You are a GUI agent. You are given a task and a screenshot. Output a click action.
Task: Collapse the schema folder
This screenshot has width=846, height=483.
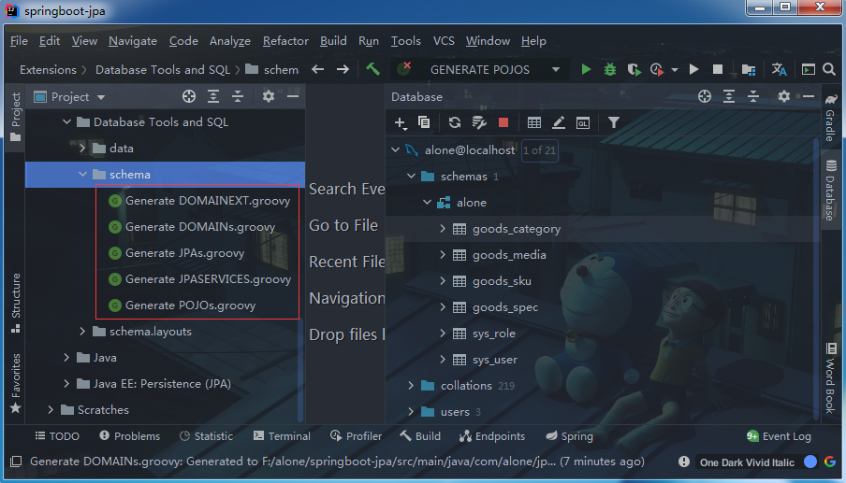(82, 175)
